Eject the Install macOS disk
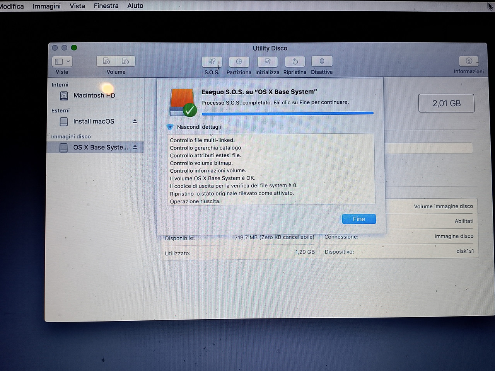The height and width of the screenshot is (371, 495). pyautogui.click(x=135, y=121)
